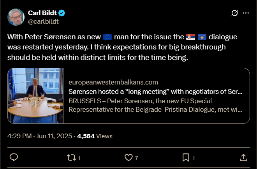Click the reply speech bubble icon
Viewport: 257px width, 169px height.
pyautogui.click(x=14, y=157)
